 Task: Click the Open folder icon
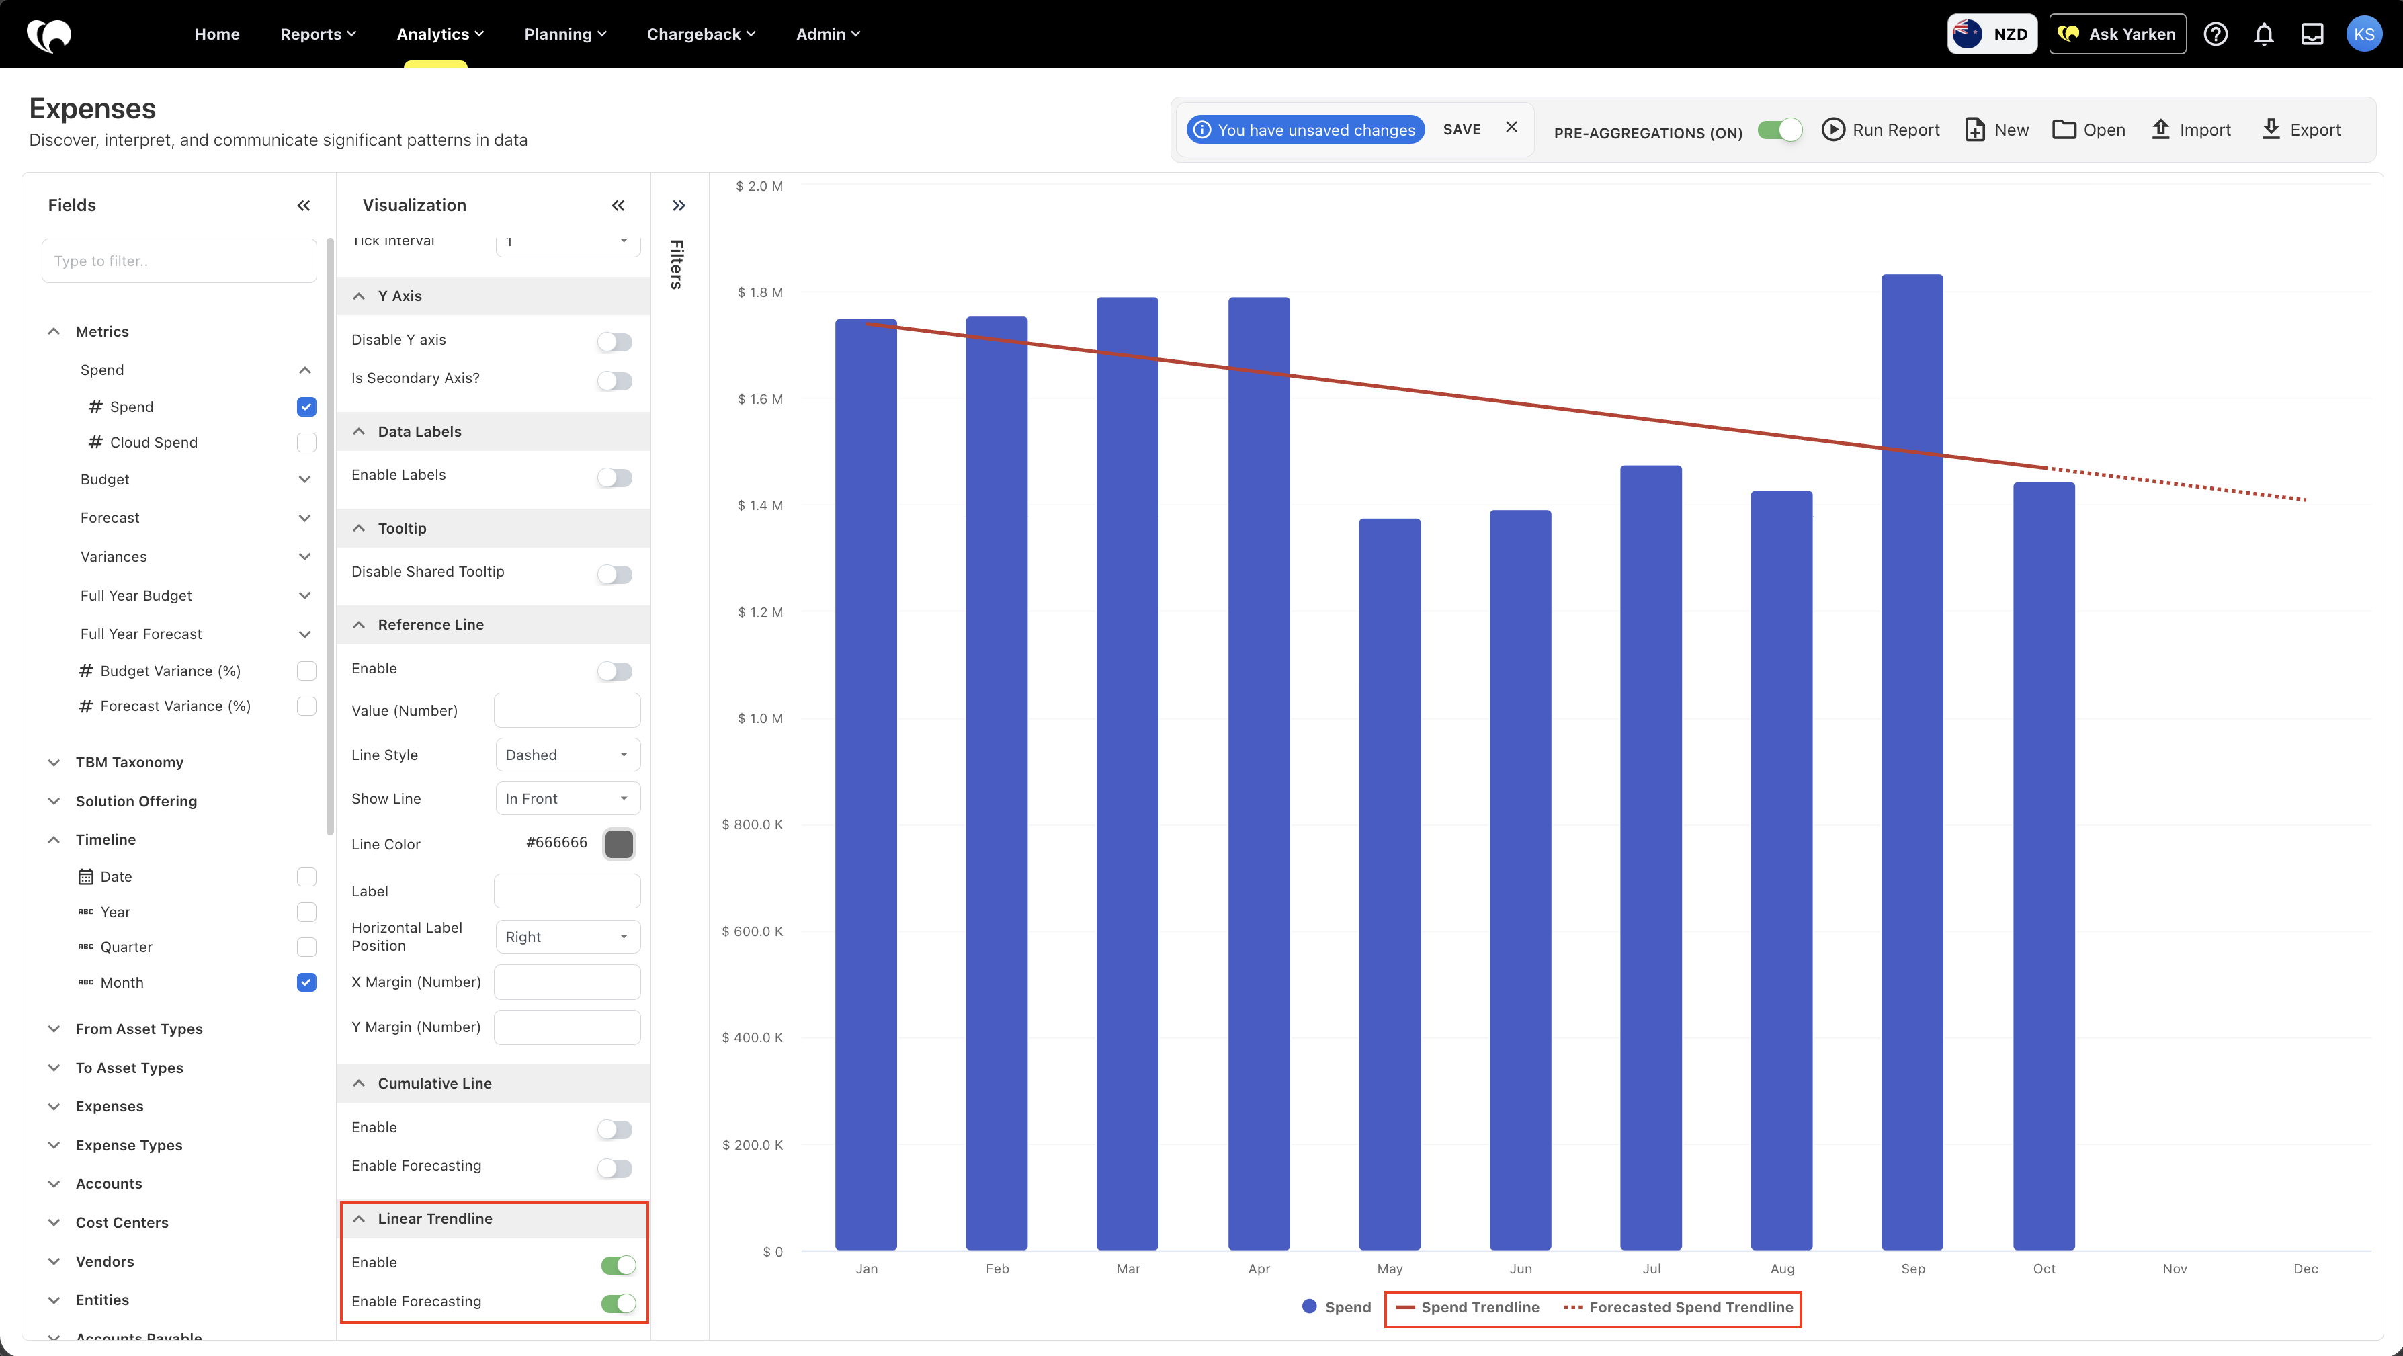[x=2064, y=130]
